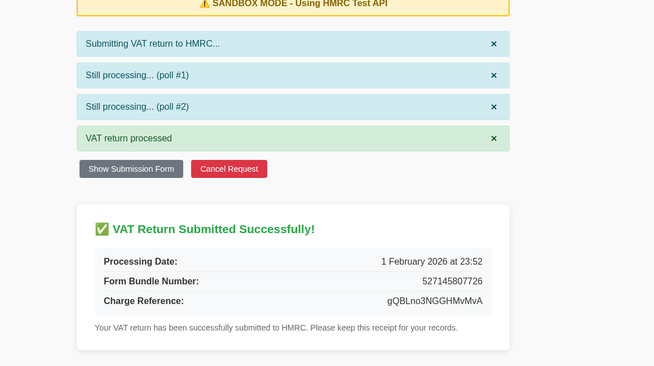Click Show Submission Form
Screen dimensions: 654x366
coord(131,169)
